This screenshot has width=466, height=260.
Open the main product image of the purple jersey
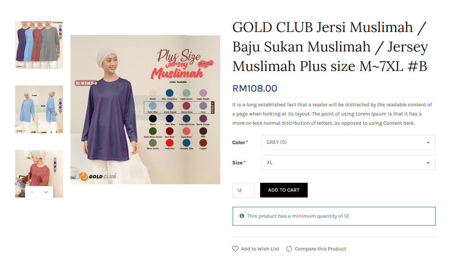(x=145, y=110)
